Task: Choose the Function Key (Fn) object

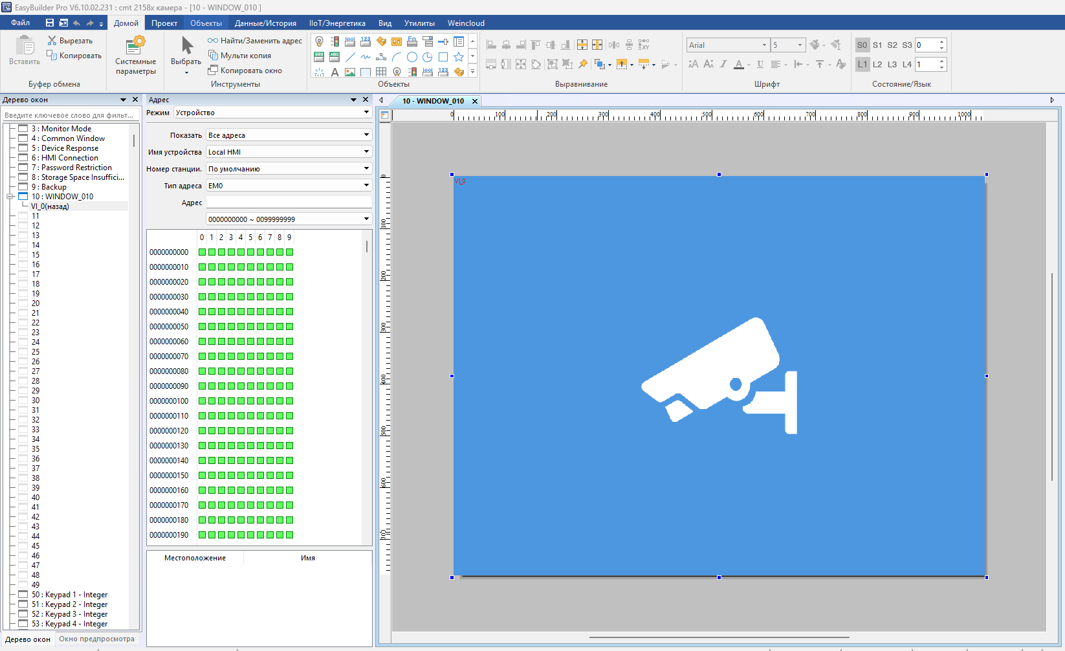Action: (x=412, y=41)
